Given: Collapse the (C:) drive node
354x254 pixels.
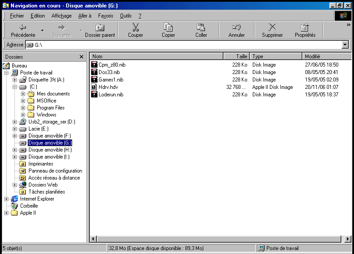Looking at the screenshot, I should [x=14, y=87].
